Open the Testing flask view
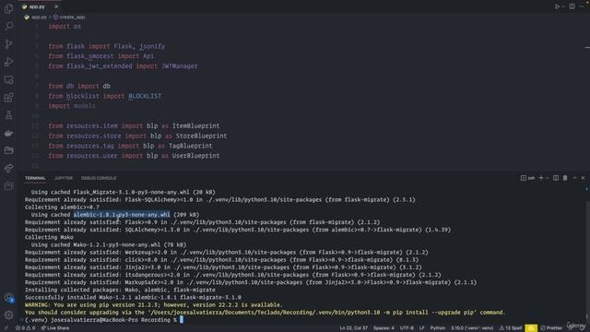This screenshot has width=590, height=332. [8, 115]
